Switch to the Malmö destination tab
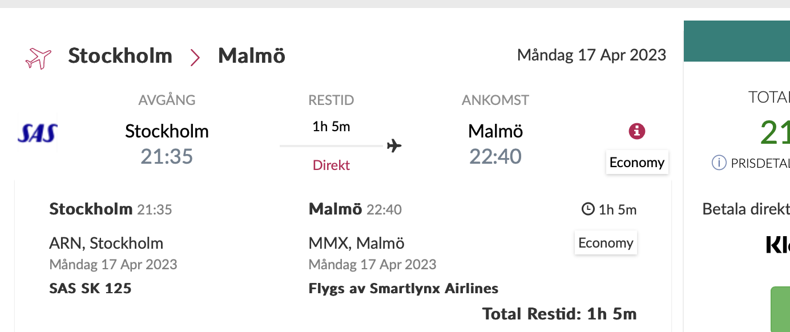 pos(251,55)
